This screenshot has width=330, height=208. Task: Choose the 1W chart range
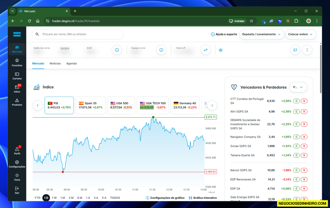(54, 198)
